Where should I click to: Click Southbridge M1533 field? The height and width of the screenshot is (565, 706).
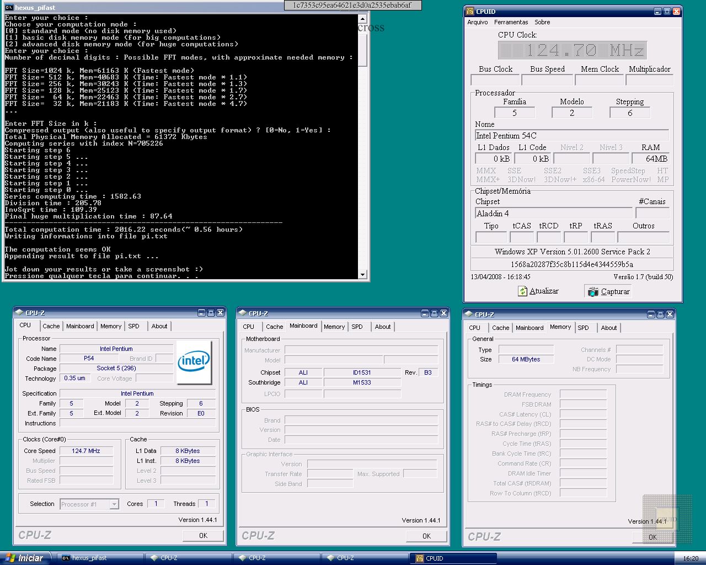362,382
